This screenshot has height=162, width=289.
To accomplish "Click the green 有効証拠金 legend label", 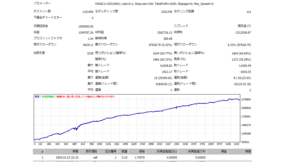I will [48, 97].
